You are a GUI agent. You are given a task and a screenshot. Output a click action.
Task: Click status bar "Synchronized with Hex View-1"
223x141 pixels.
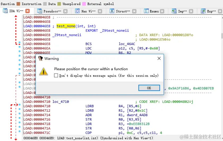[127, 138]
